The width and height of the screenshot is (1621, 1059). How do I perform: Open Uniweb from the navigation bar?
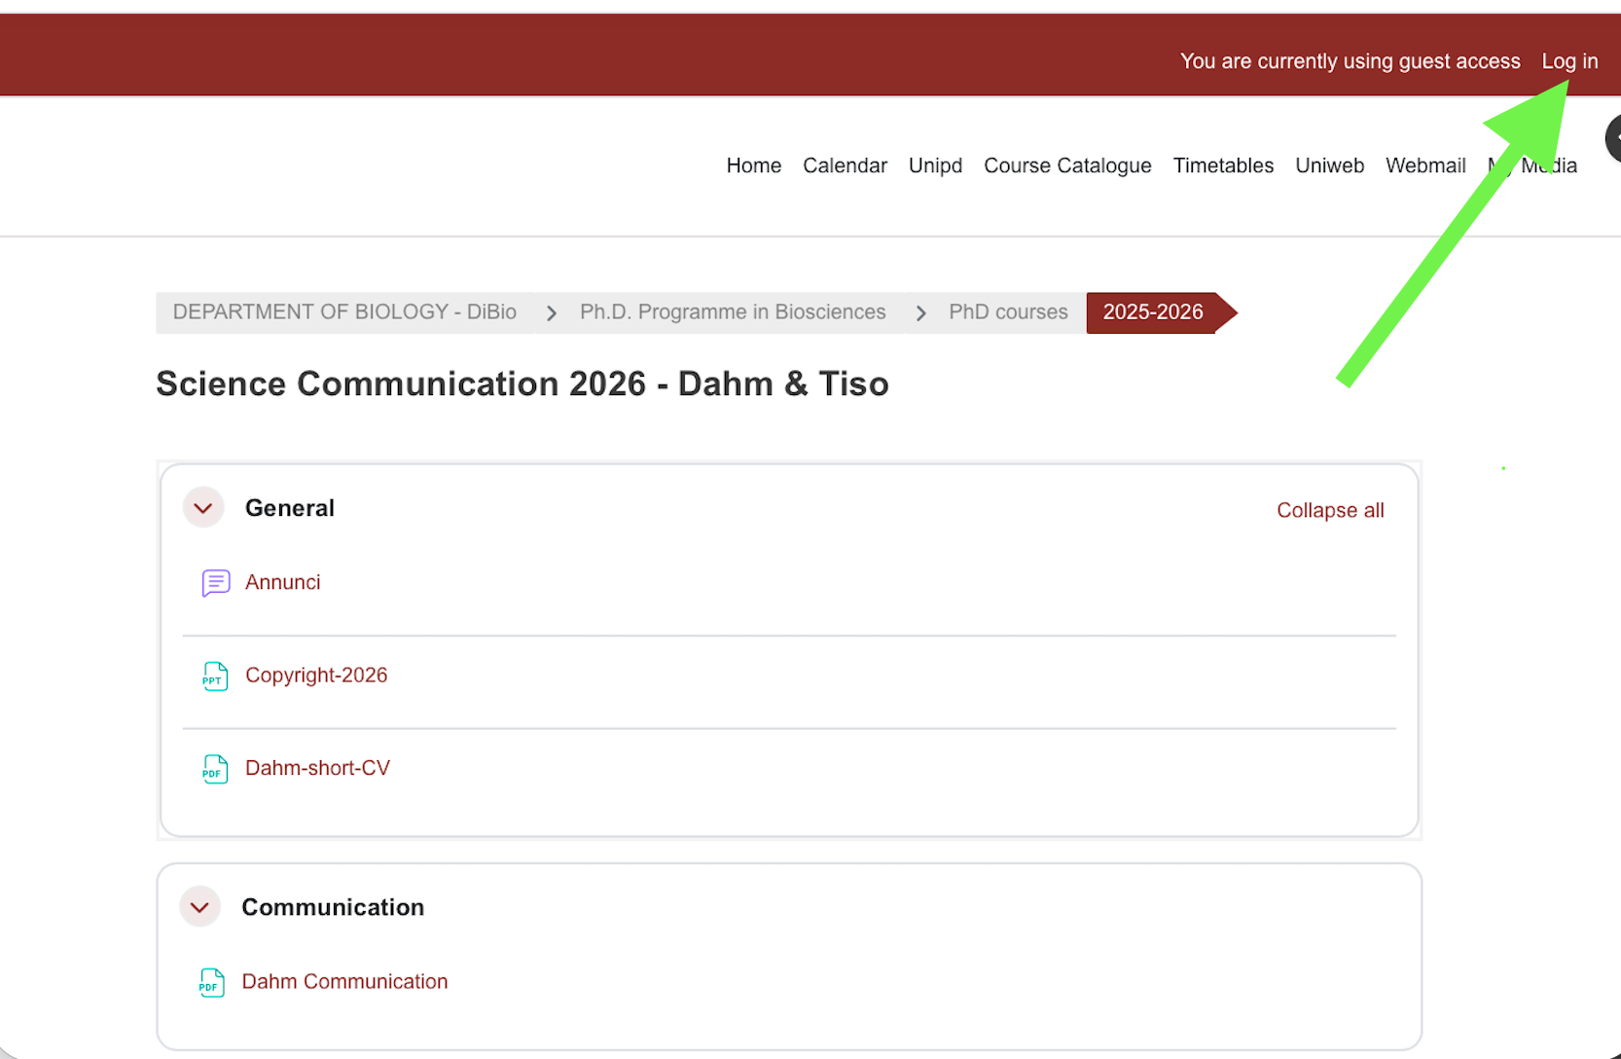[x=1329, y=165]
